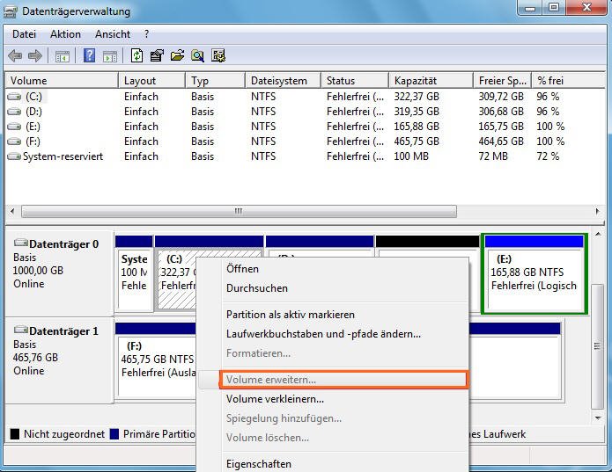Screen dimensions: 612x472
Task: Click the magnifier search toolbar icon
Action: pyautogui.click(x=197, y=55)
